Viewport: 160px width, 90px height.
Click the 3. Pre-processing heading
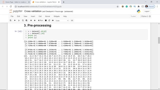[x=37, y=25]
